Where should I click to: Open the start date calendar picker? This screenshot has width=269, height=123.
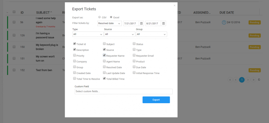coord(141,23)
